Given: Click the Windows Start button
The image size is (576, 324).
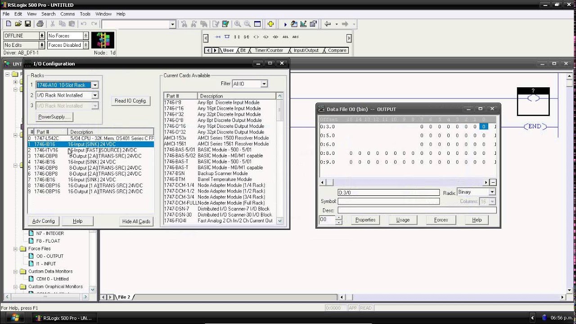Looking at the screenshot, I should pos(14,318).
